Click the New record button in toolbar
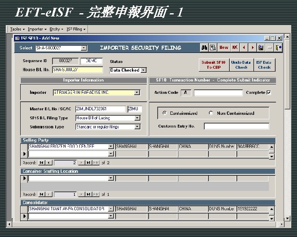Viewport: 297px width, 237px height. tap(224, 48)
